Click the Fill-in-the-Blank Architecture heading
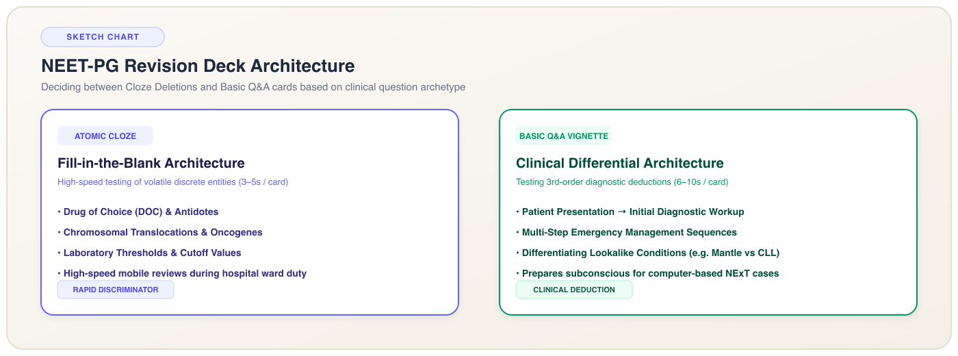Screen dimensions: 958x356 click(151, 163)
